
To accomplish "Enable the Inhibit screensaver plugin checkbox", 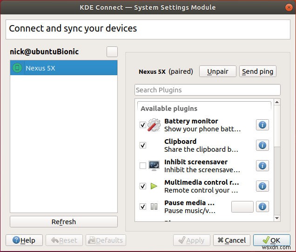I will click(x=143, y=166).
